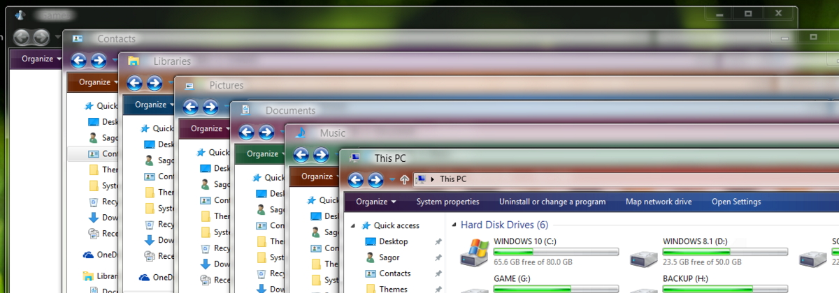Go forward in the Music window
This screenshot has height=293, width=839.
(x=321, y=155)
